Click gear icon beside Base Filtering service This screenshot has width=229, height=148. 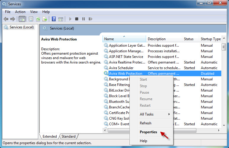[106, 84]
